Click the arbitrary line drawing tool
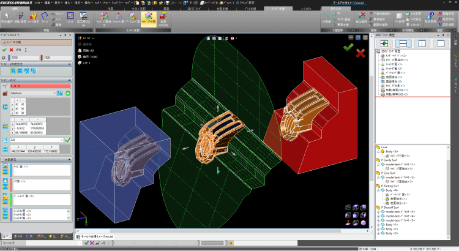Image resolution: width=459 pixels, height=251 pixels. [326, 18]
